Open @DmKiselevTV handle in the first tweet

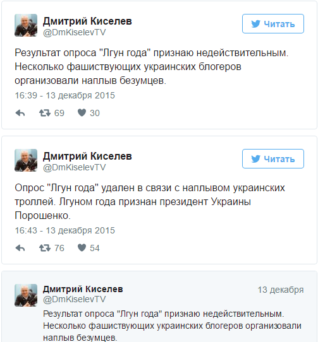tap(75, 33)
